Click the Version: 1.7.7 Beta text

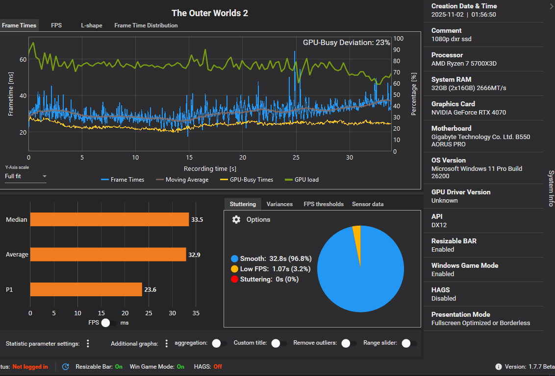point(530,367)
